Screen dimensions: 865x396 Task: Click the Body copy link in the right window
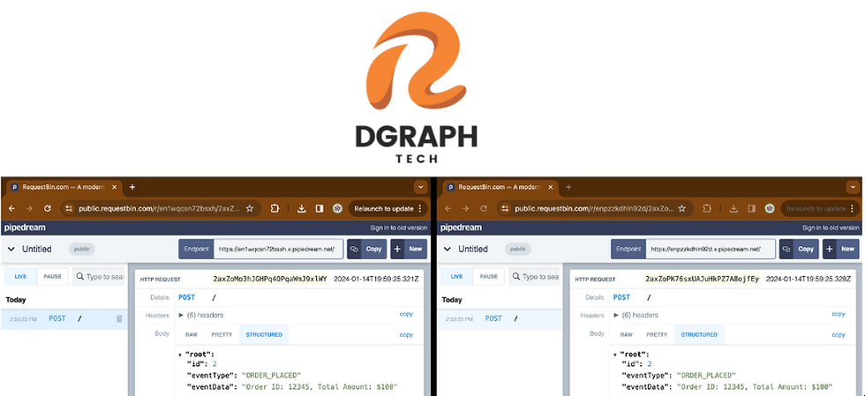point(839,335)
